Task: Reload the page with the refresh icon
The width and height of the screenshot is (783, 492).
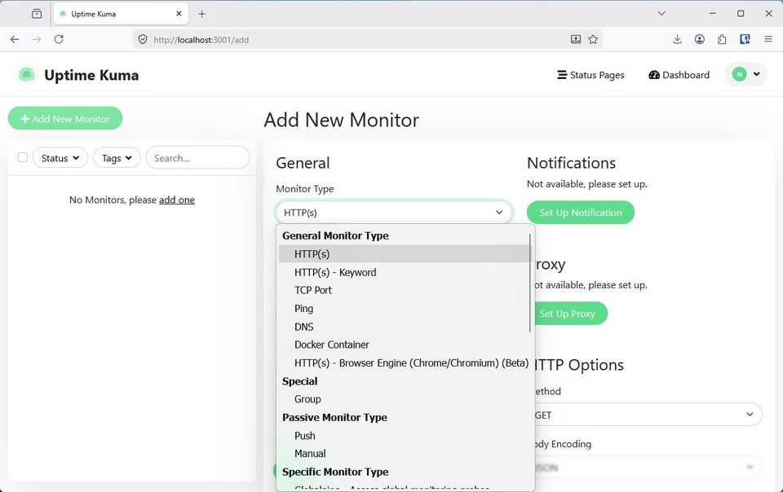Action: tap(59, 39)
